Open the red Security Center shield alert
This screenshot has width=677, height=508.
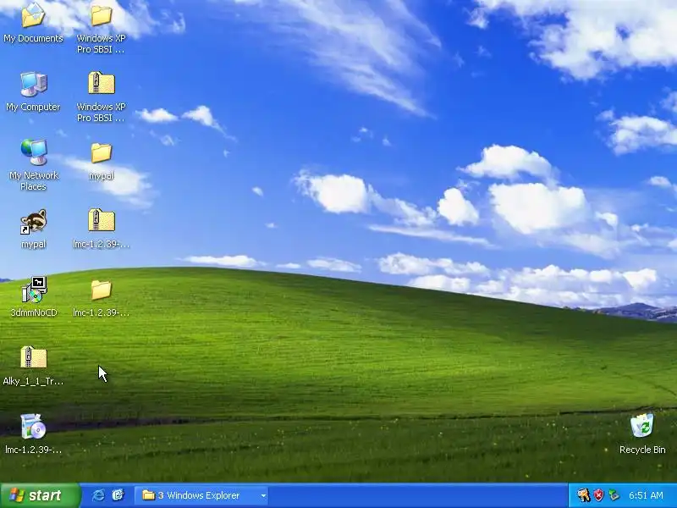tap(598, 495)
